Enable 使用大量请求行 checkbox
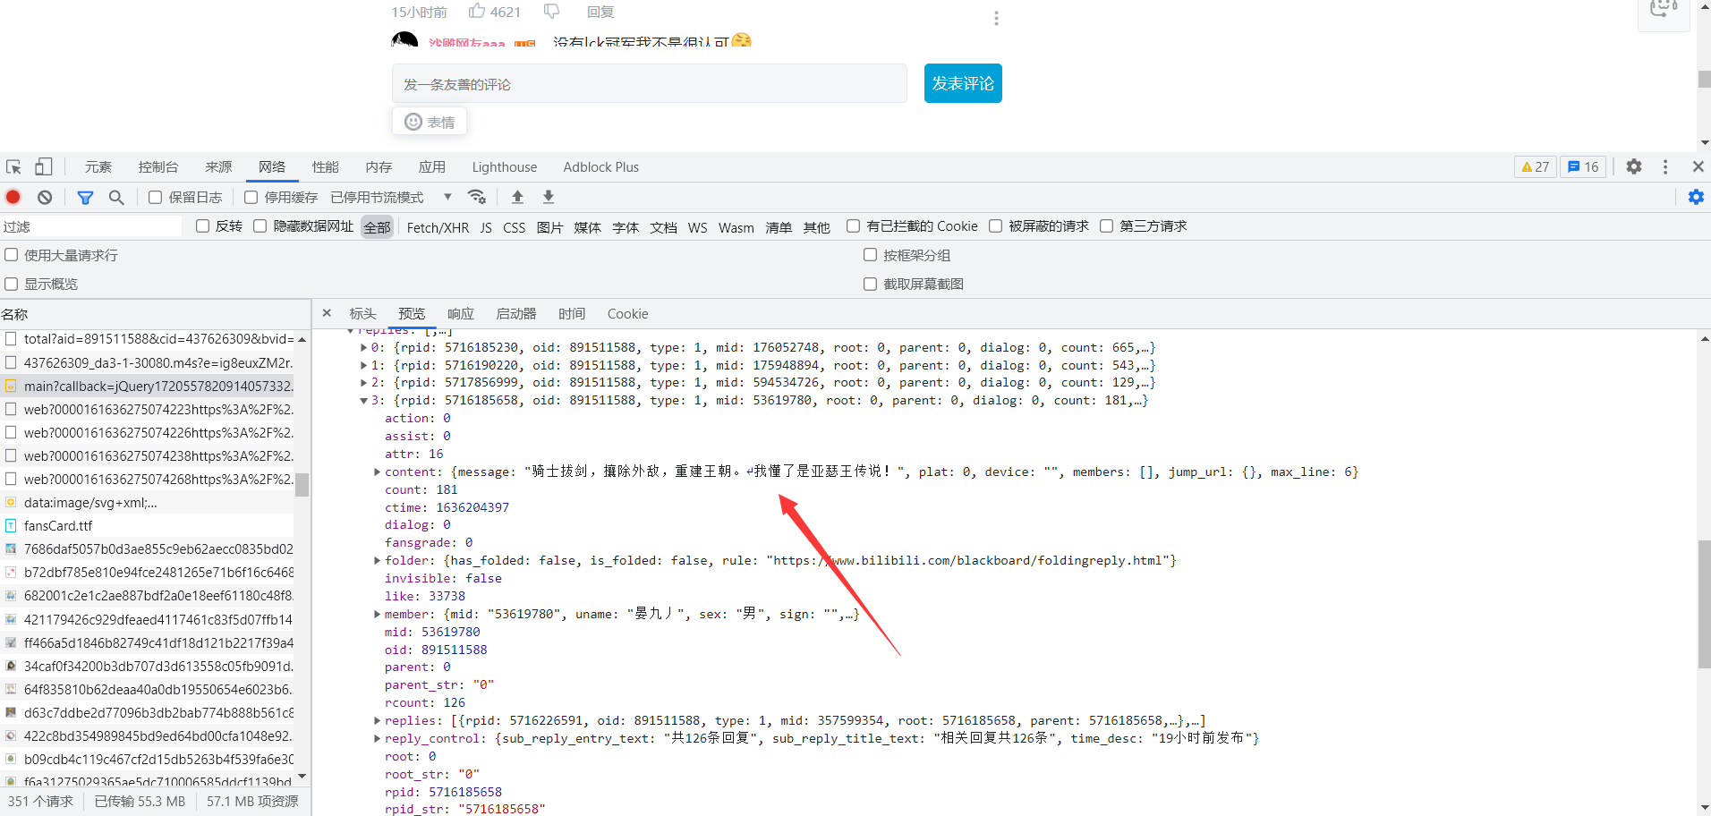This screenshot has height=816, width=1711. pyautogui.click(x=12, y=255)
